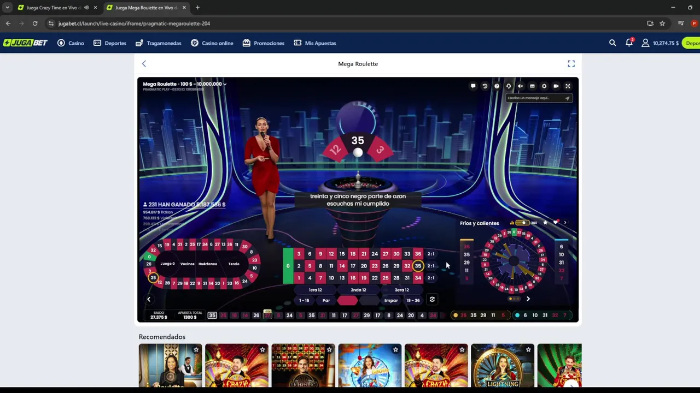700x393 pixels.
Task: Open the Casino online menu item
Action: [x=212, y=43]
